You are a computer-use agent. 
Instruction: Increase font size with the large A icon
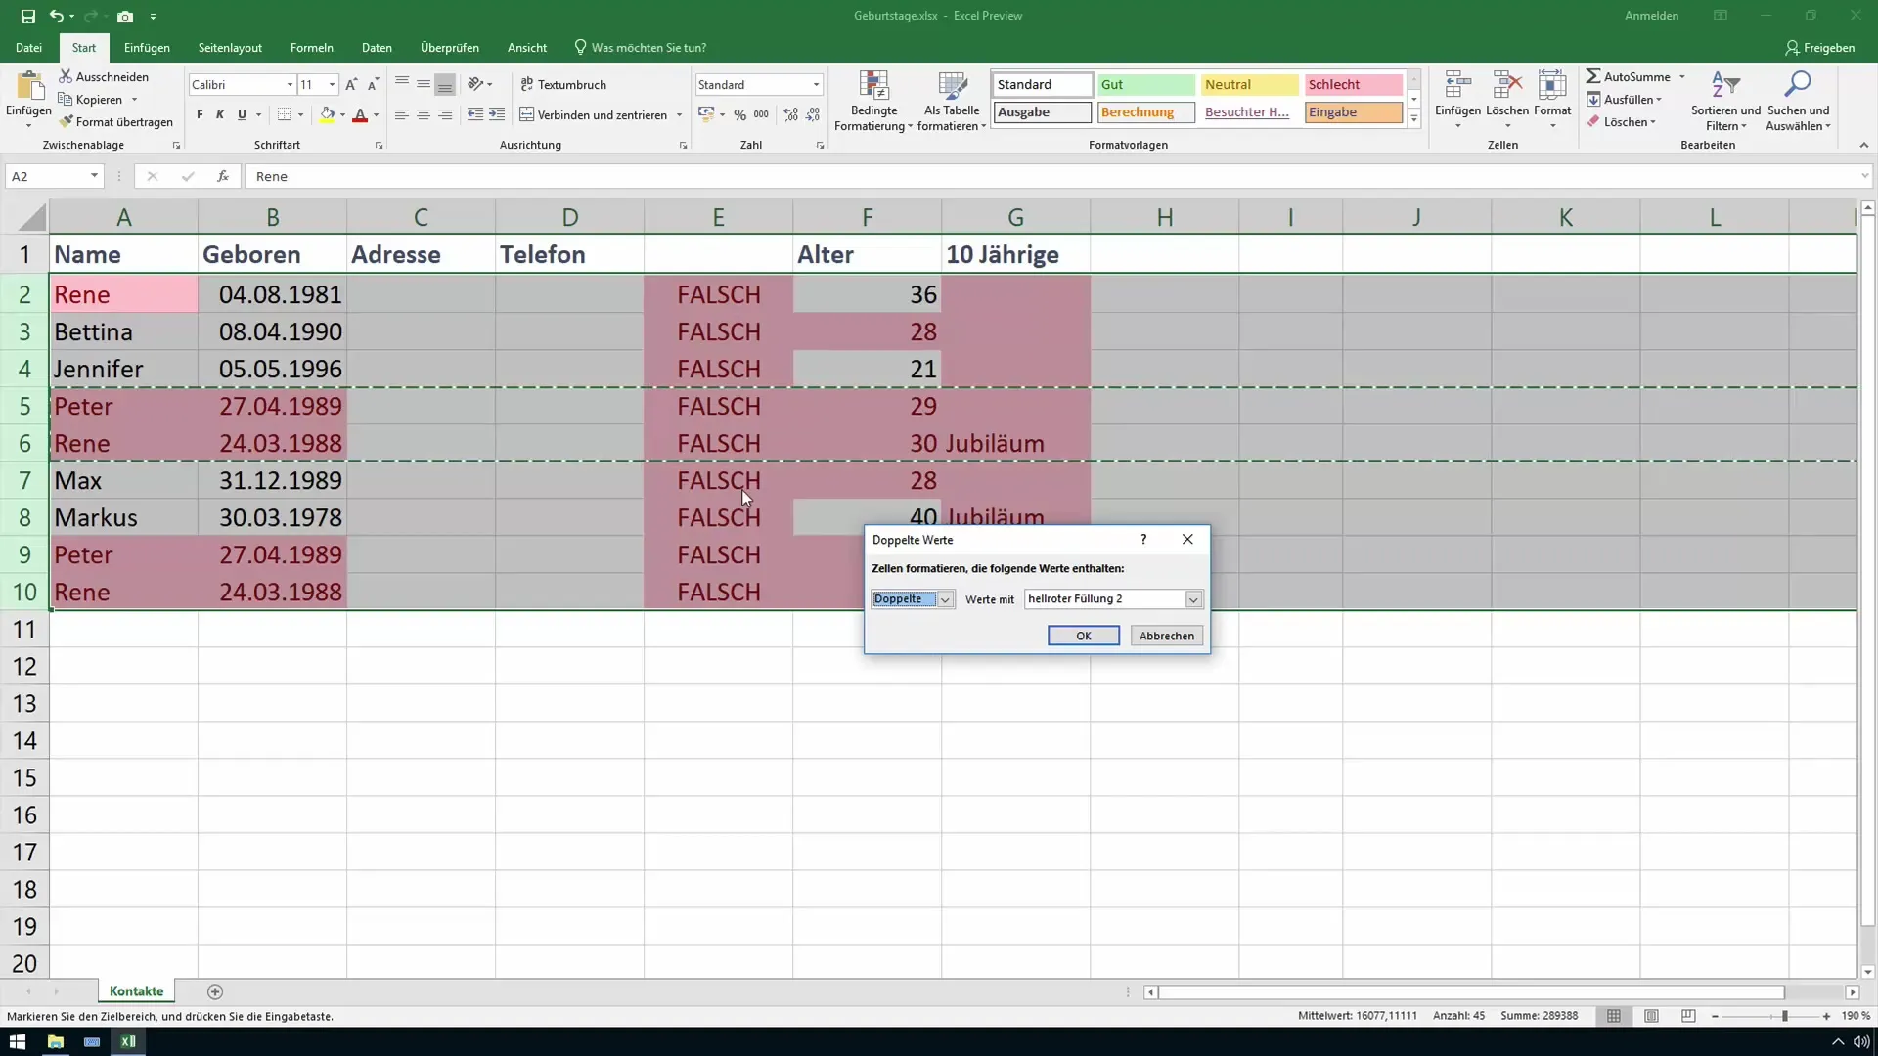(351, 85)
